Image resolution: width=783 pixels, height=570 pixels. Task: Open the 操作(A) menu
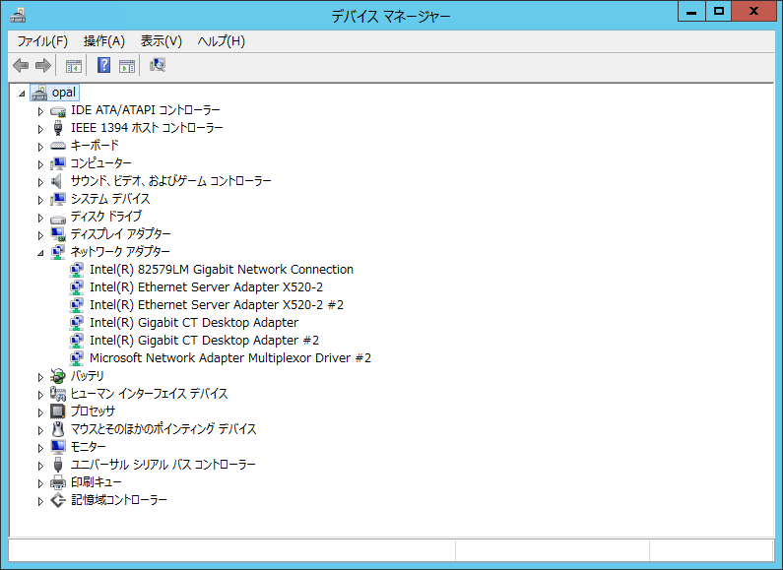[103, 41]
